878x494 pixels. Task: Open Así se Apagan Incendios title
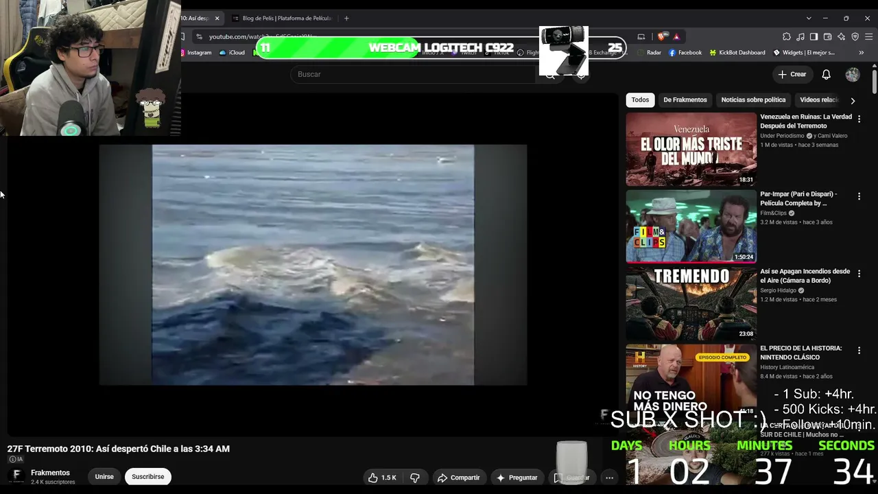[x=805, y=276]
